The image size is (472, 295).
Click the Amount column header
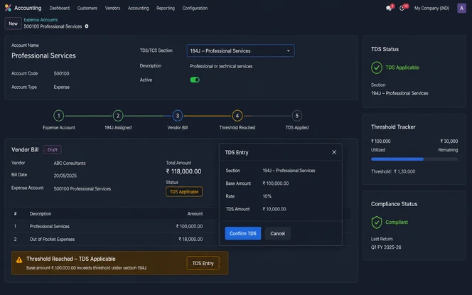tap(195, 214)
